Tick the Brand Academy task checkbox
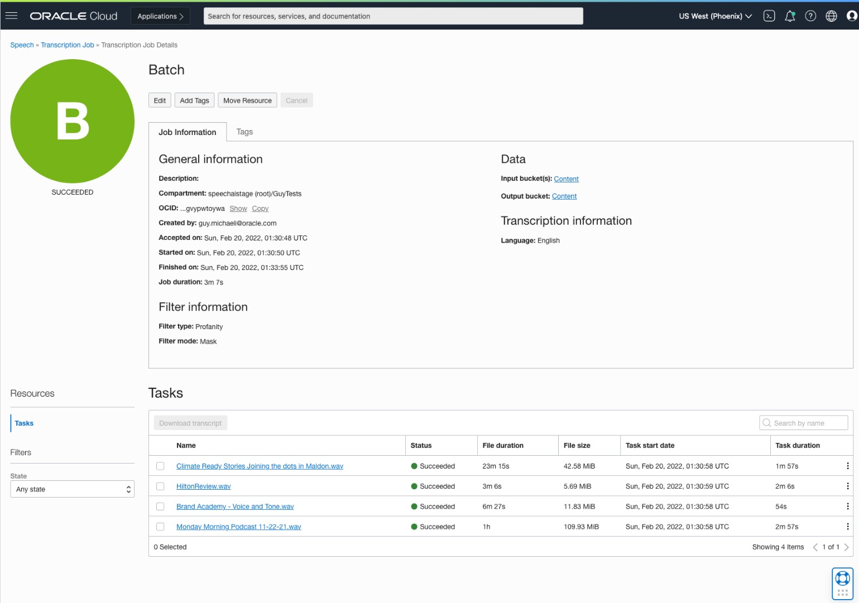This screenshot has height=603, width=859. (160, 506)
